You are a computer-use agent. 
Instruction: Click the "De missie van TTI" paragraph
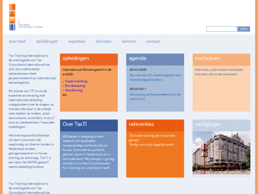(x=32, y=109)
